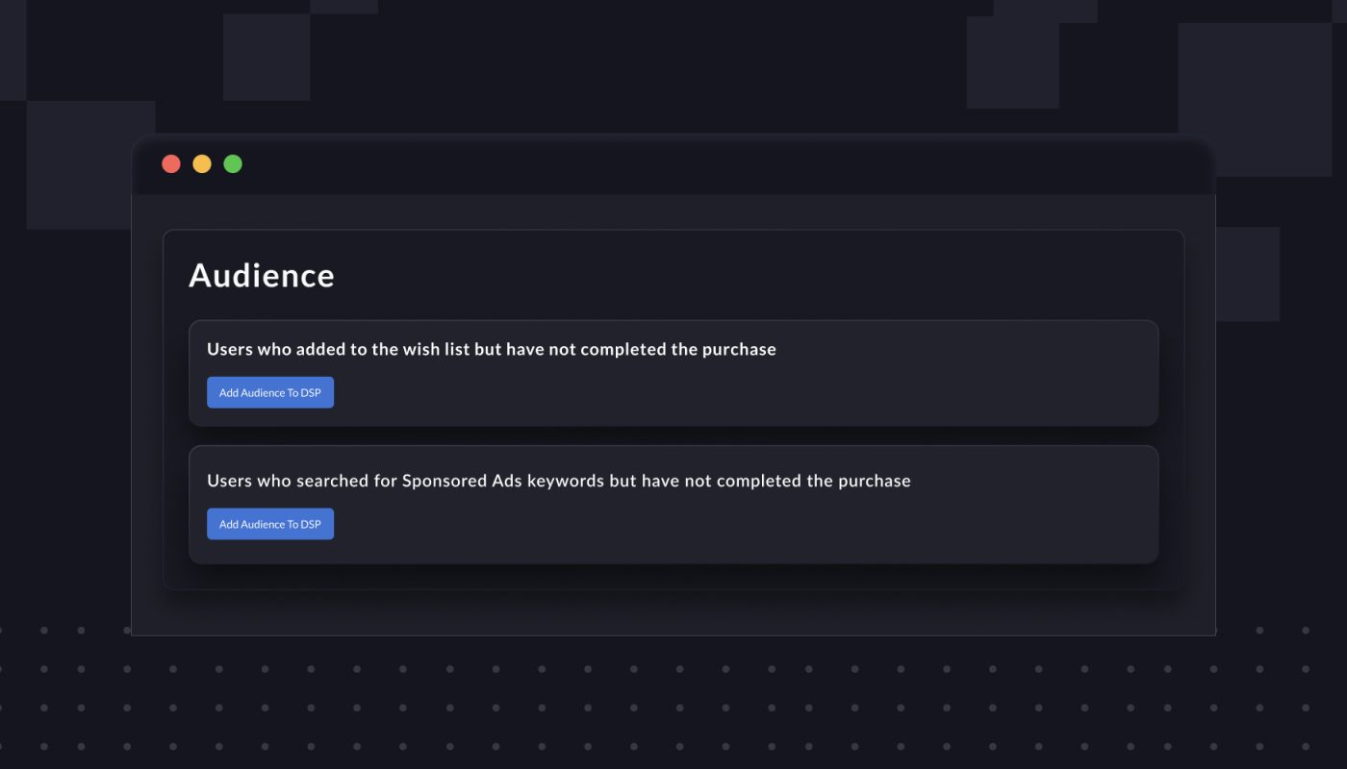
Task: Click the dotted pattern below the window
Action: [x=673, y=707]
